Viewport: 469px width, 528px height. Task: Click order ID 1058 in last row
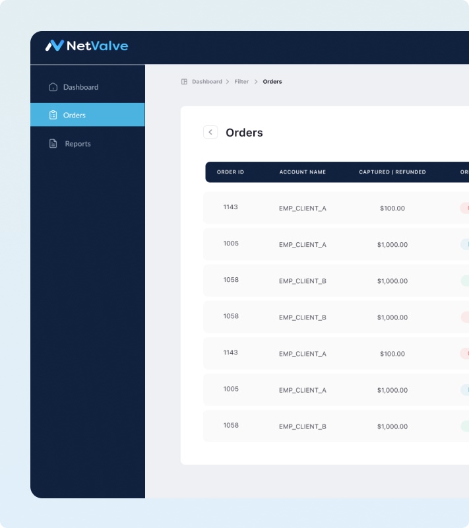[x=231, y=425]
